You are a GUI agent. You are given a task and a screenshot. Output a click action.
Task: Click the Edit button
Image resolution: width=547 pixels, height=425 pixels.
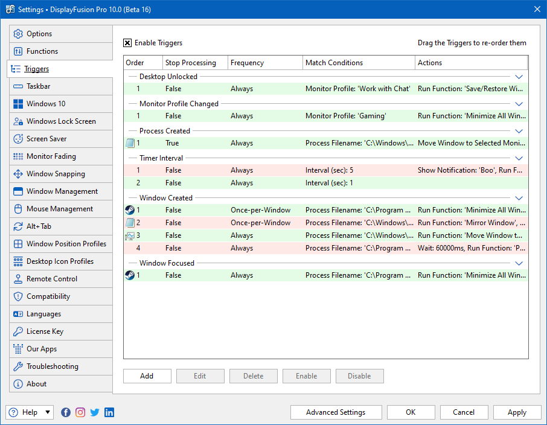pos(200,376)
